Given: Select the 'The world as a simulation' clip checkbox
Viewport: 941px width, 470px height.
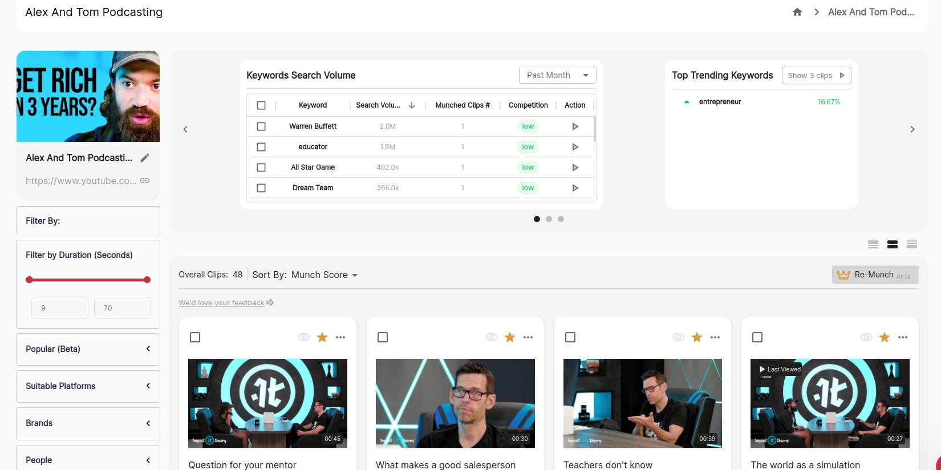Looking at the screenshot, I should 757,337.
